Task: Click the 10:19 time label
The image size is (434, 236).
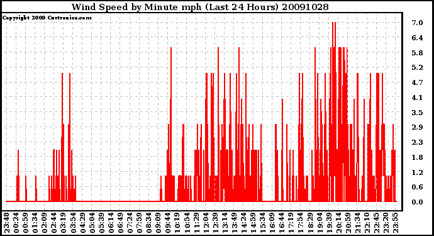Action: point(177,223)
